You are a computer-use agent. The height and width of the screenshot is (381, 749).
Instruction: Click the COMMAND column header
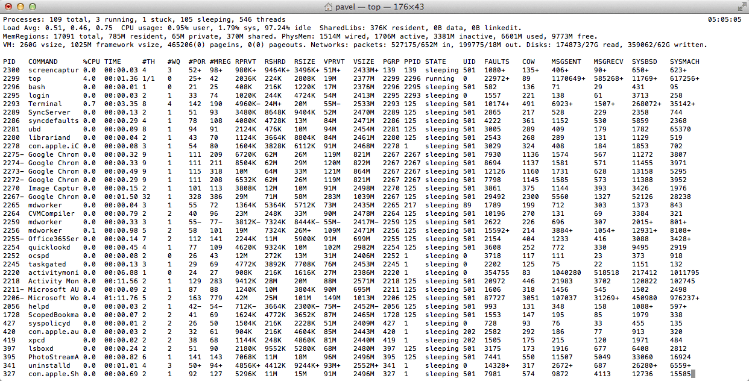tap(43, 61)
